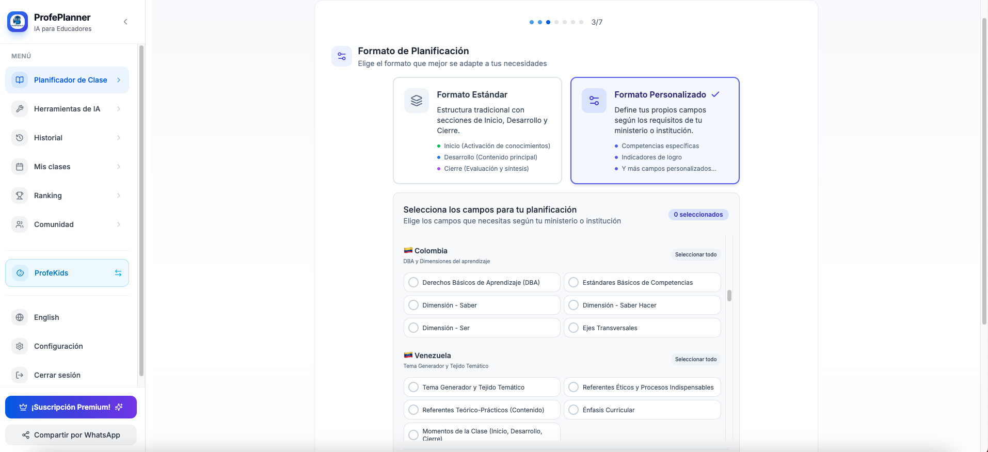Select the Dimensión - Ser field
988x452 pixels.
click(482, 328)
